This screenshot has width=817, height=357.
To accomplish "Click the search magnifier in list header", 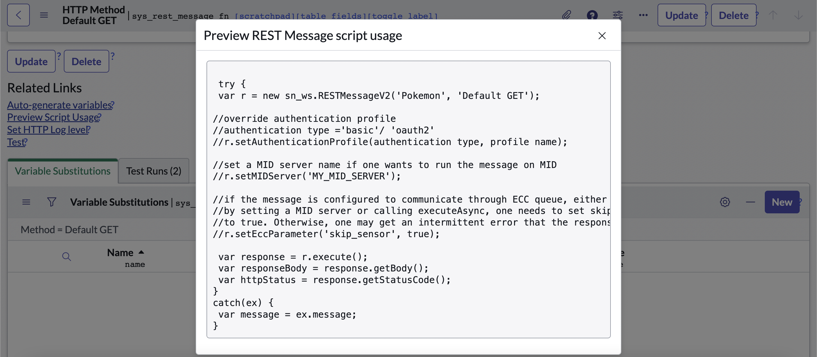I will (66, 256).
